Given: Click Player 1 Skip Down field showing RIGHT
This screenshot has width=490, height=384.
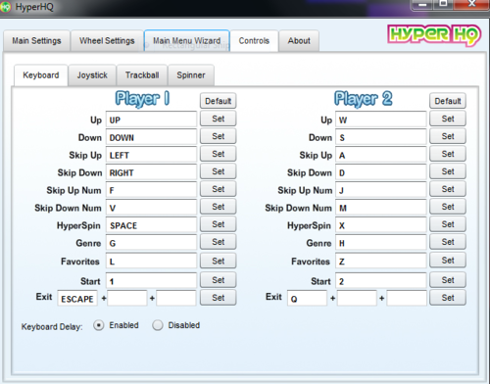Looking at the screenshot, I should coord(151,172).
